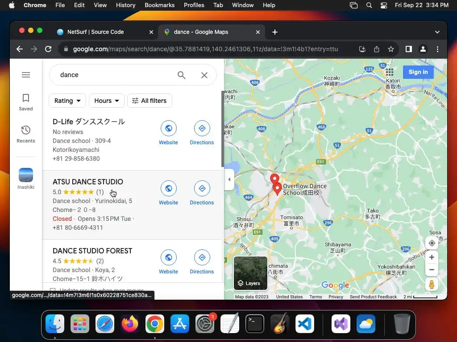Bookmark this page with star
This screenshot has height=342, width=457.
pos(391,49)
